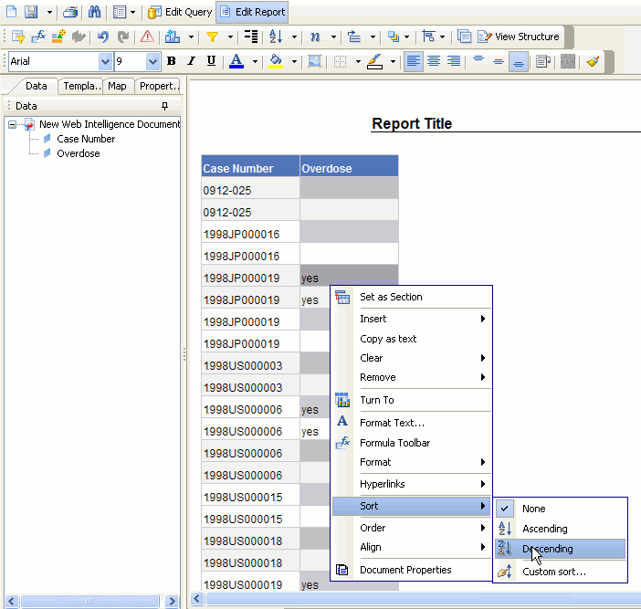Image resolution: width=641 pixels, height=609 pixels.
Task: Switch to the Map tab
Action: [117, 86]
